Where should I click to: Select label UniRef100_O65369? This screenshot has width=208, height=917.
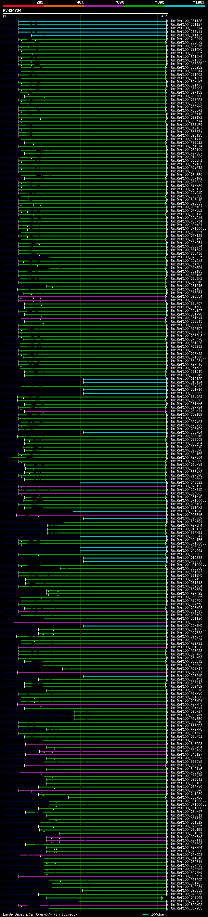pos(187,103)
